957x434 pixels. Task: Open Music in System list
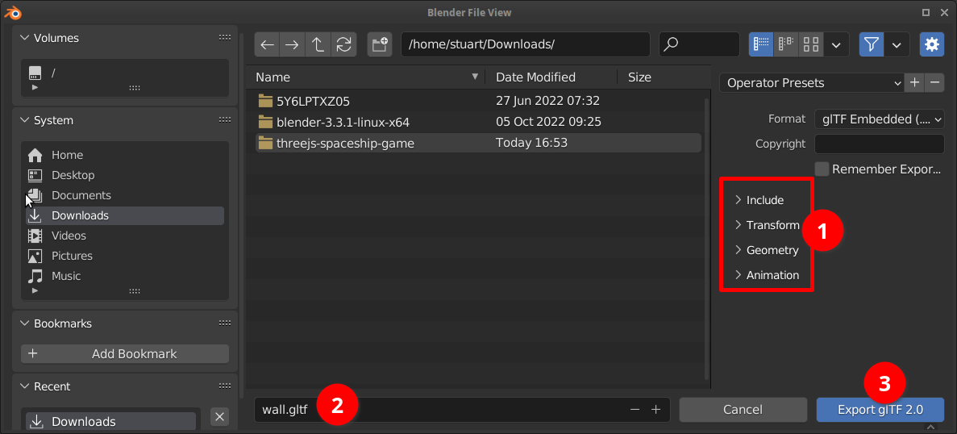pos(124,276)
